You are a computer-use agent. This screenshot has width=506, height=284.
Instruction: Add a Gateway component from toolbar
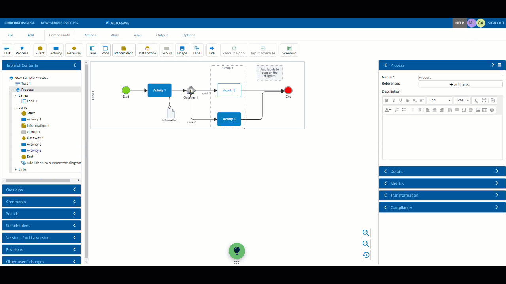click(x=74, y=50)
